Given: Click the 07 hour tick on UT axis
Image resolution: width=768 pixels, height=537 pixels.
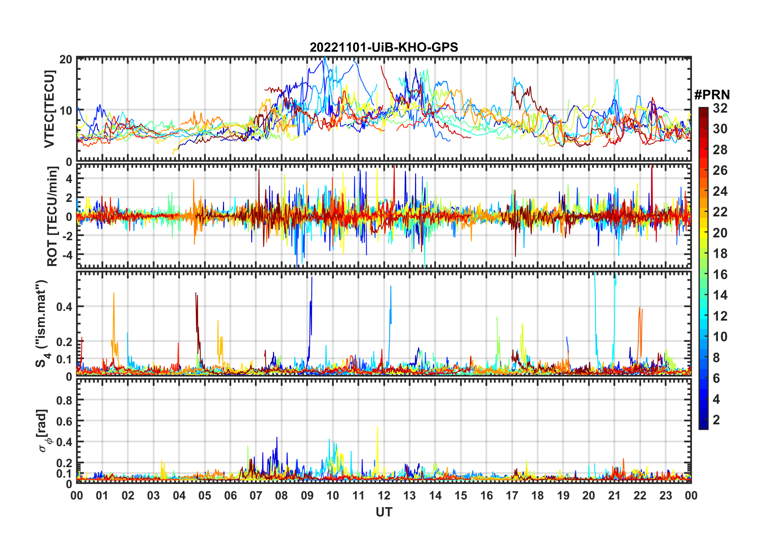Looking at the screenshot, I should 256,496.
